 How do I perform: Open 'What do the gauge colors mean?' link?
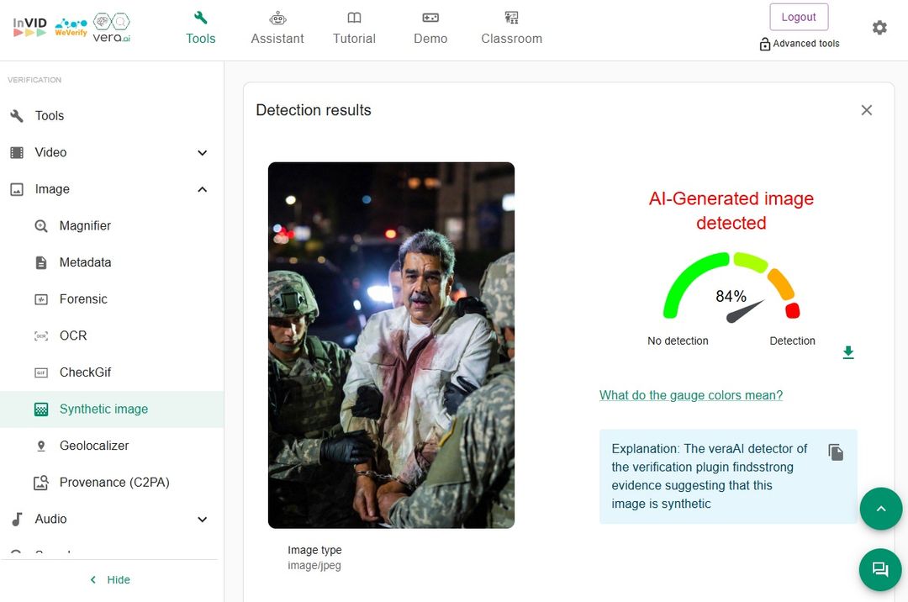click(x=690, y=395)
